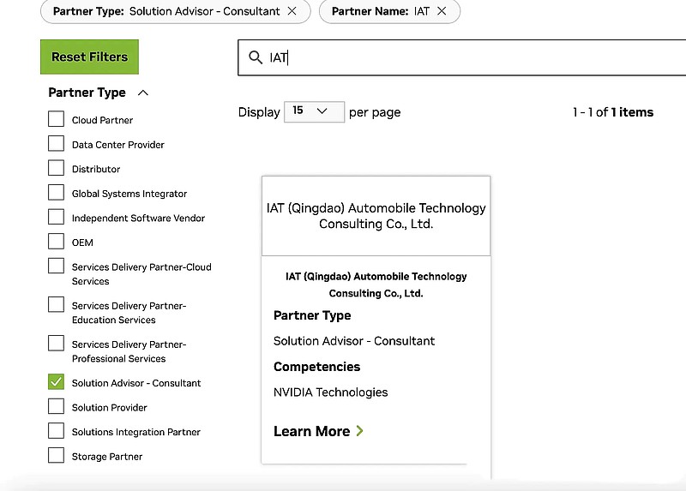Select Independent Software Vendor checkbox

tap(56, 217)
